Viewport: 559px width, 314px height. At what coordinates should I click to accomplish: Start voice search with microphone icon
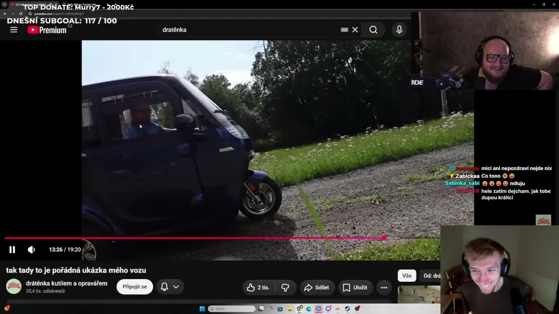399,30
